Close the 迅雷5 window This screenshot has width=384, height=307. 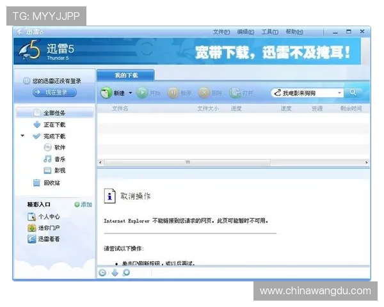[x=362, y=31]
